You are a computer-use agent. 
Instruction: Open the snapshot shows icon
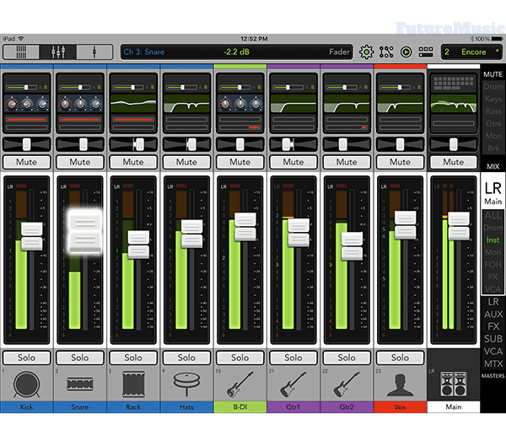tap(426, 52)
